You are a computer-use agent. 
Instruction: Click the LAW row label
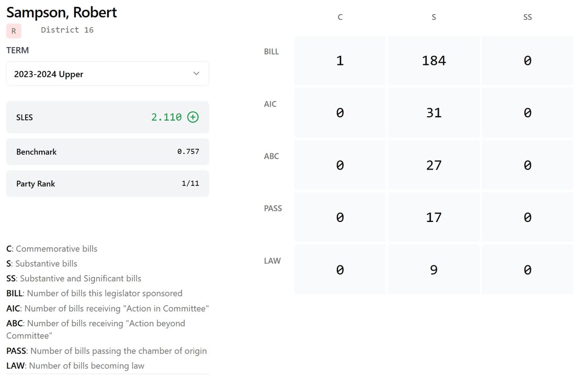[x=273, y=261]
